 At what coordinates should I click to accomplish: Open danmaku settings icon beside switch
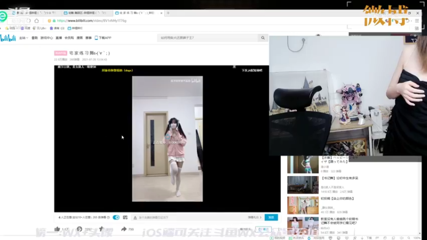(x=125, y=217)
